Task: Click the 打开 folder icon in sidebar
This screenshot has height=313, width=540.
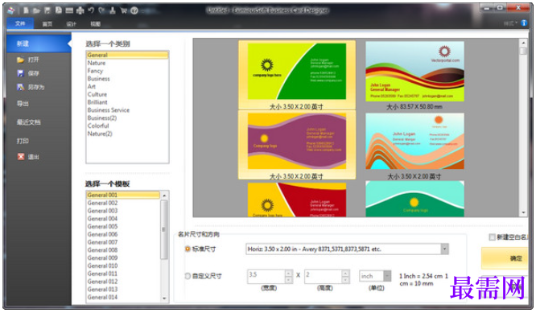Action: point(21,60)
